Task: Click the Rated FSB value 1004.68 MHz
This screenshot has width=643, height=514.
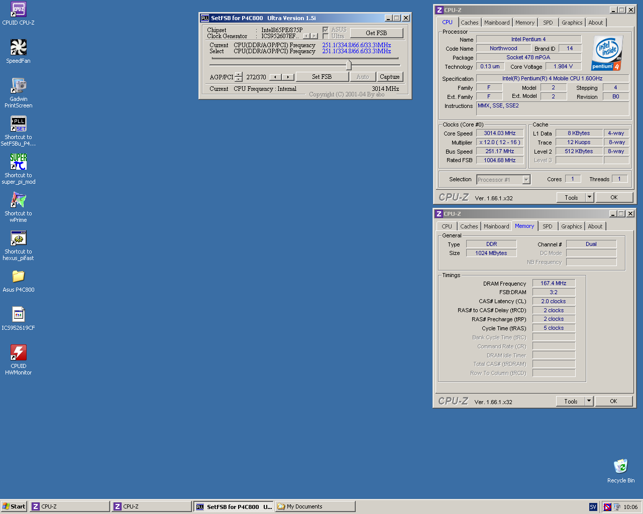Action: click(x=500, y=161)
